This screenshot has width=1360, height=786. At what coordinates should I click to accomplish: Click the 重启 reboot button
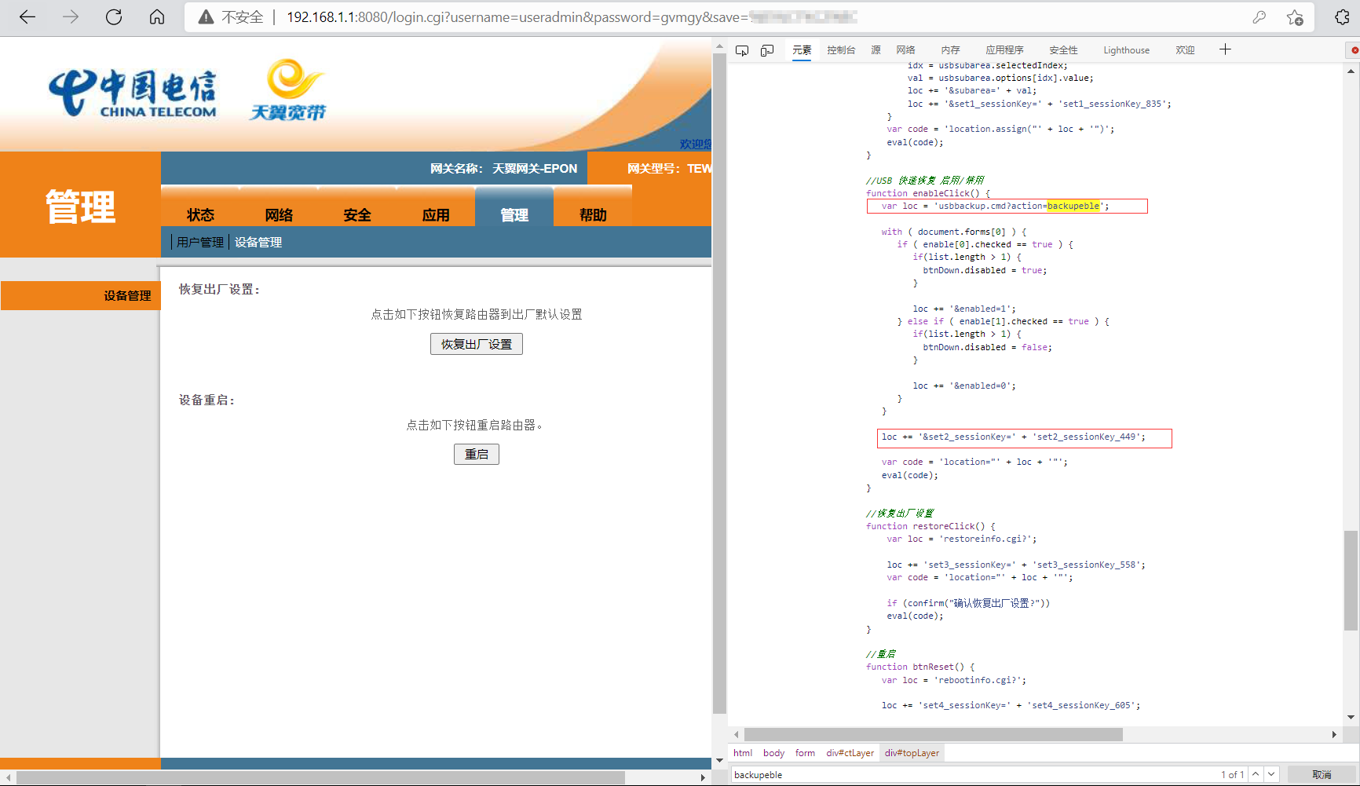(477, 454)
